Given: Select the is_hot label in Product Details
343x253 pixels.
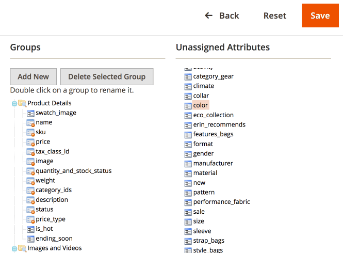Looking at the screenshot, I should pyautogui.click(x=44, y=229).
